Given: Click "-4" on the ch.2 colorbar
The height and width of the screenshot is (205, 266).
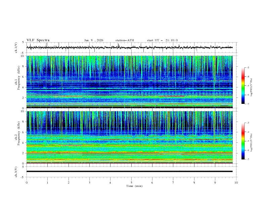Looking at the screenshot, I should coord(248,132).
